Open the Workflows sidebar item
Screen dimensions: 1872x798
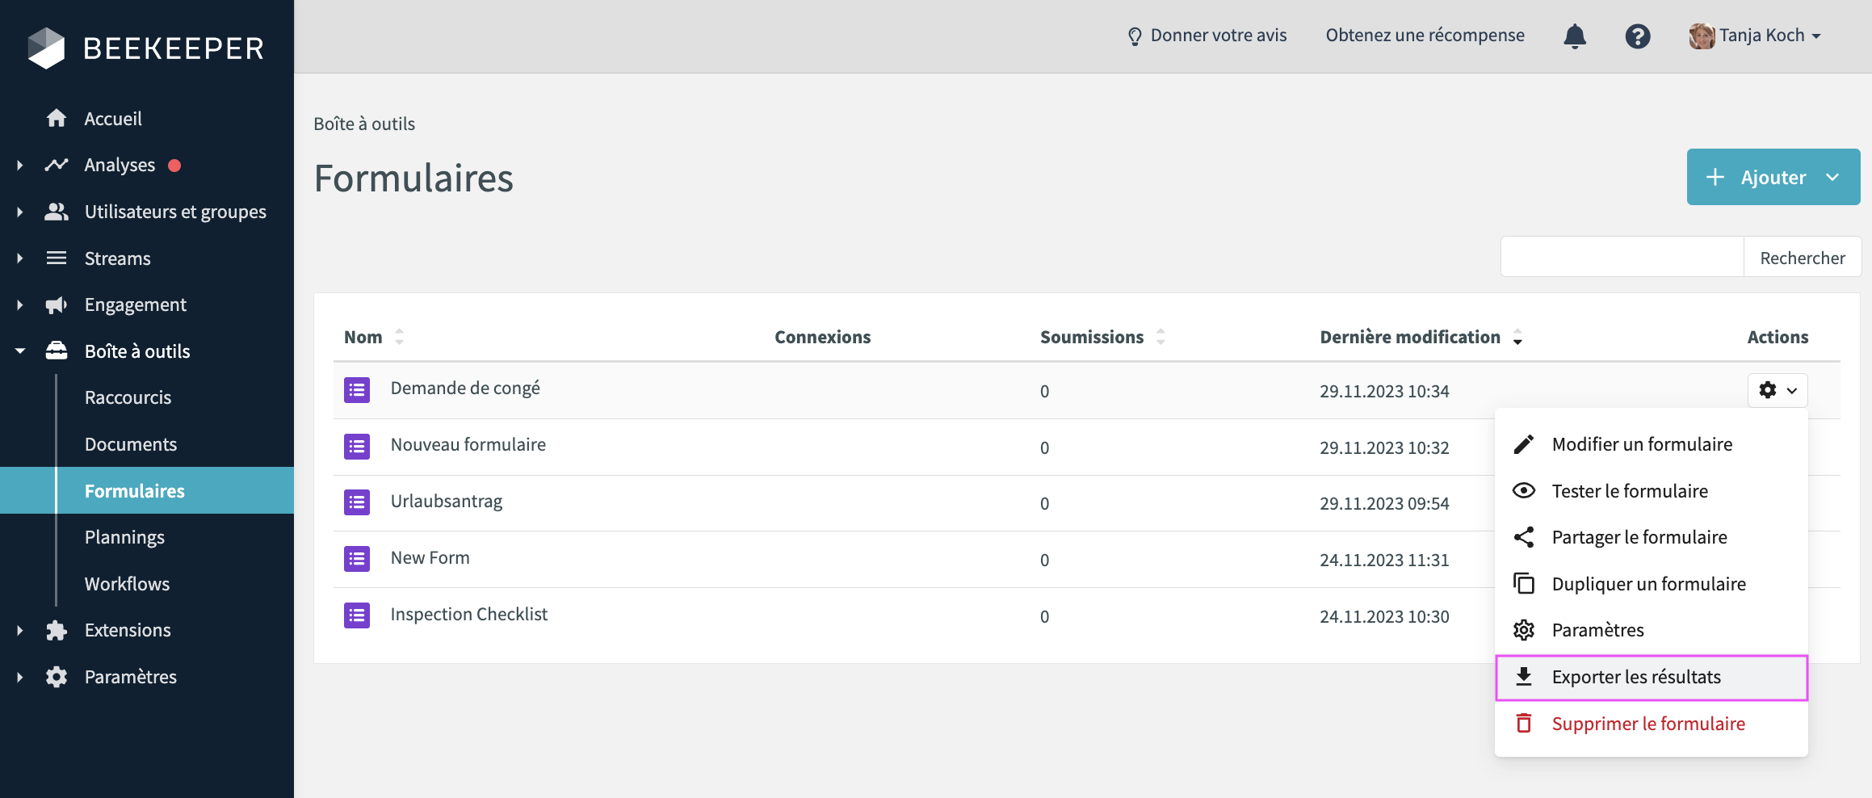127,584
